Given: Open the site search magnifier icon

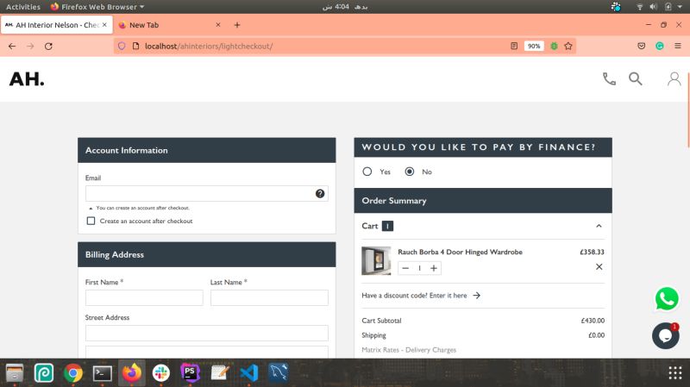Looking at the screenshot, I should pos(635,78).
